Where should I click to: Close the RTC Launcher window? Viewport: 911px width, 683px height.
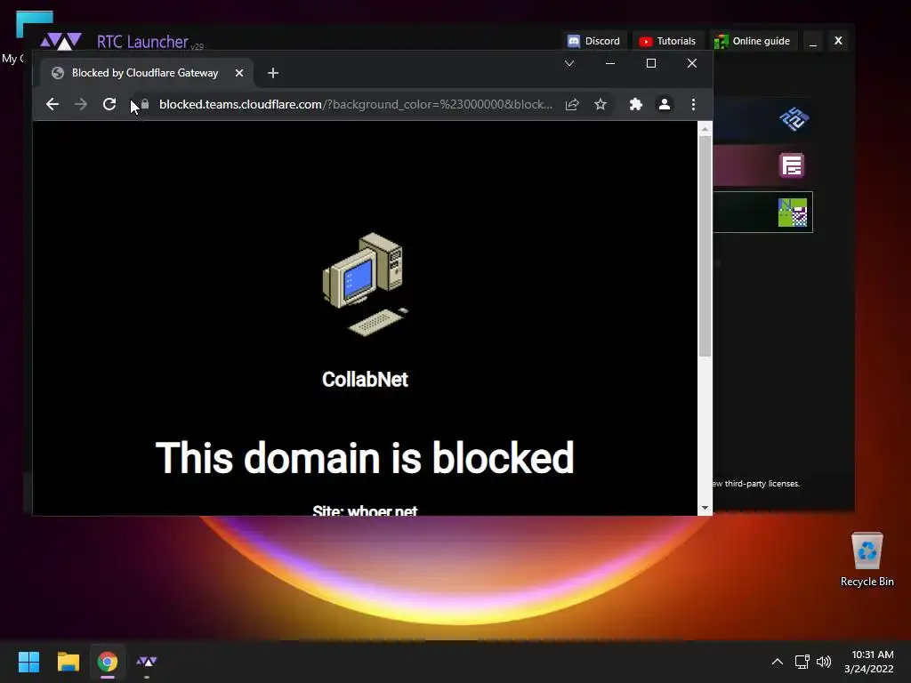(838, 41)
